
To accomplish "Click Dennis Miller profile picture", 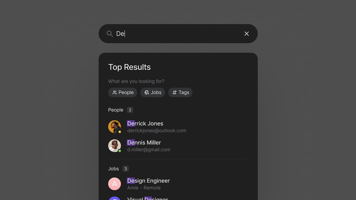I will coord(115,145).
